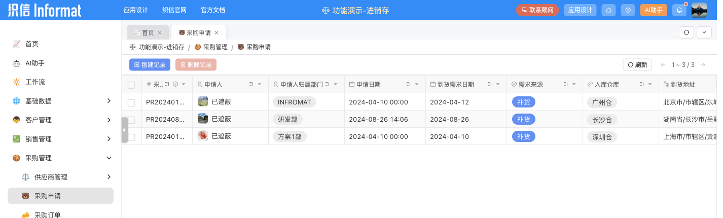723x218 pixels.
Task: Open the tabs dropdown chevron
Action: (704, 32)
